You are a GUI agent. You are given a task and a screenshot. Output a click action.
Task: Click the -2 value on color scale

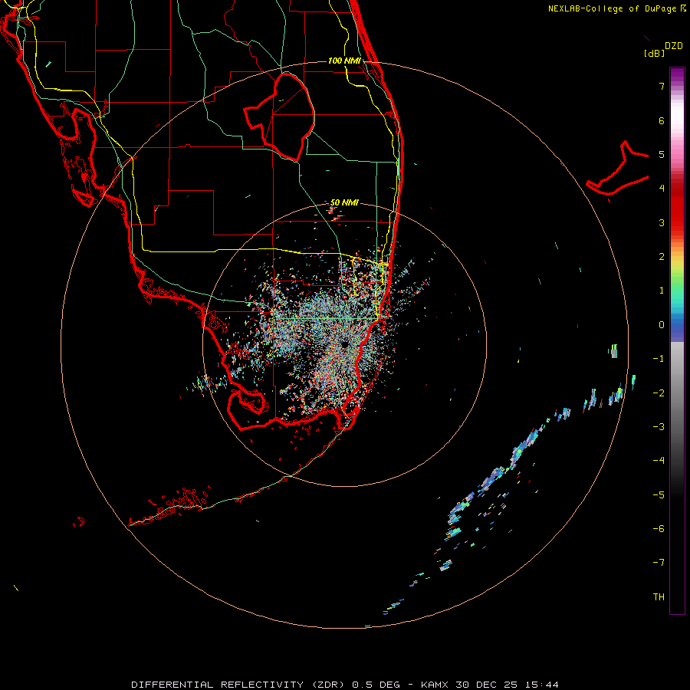(659, 393)
